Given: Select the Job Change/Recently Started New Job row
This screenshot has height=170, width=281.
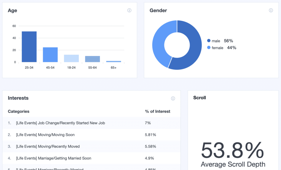Looking at the screenshot, I should (x=60, y=123).
